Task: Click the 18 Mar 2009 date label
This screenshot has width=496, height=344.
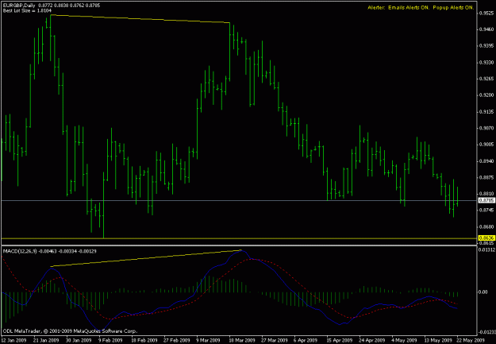Action: click(x=241, y=341)
